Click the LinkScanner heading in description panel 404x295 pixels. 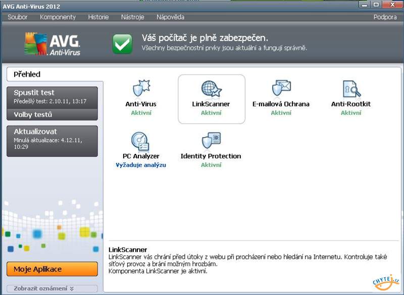128,250
